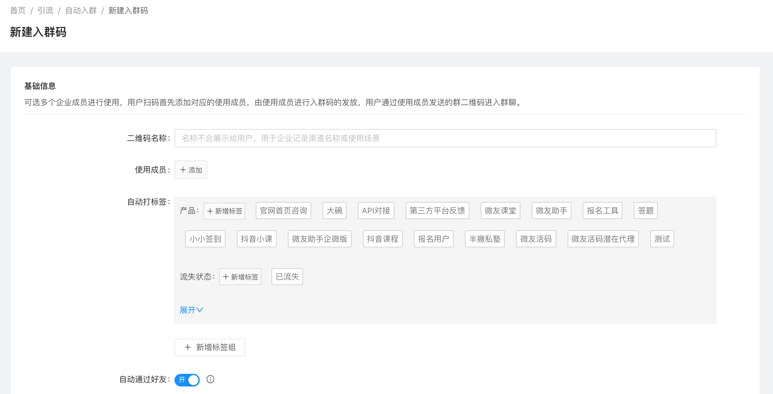
Task: Click the 使用成员 label
Action: 152,170
